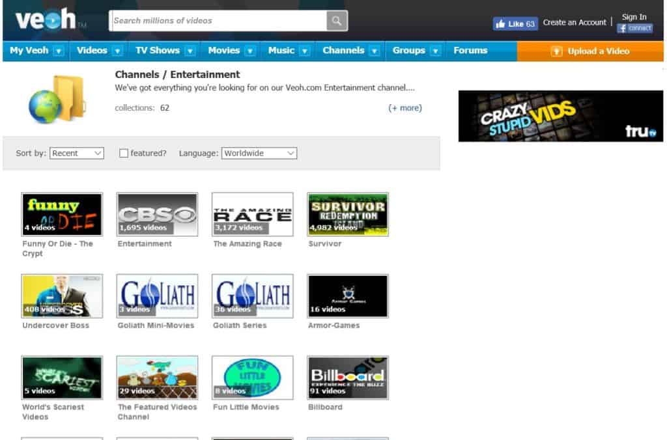Open Fun Little Movies thumbnail
This screenshot has height=440, width=667.
(x=253, y=378)
